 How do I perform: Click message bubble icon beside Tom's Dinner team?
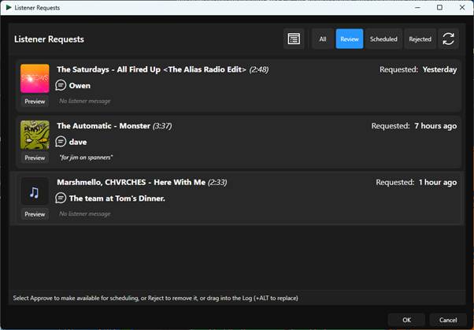click(61, 198)
